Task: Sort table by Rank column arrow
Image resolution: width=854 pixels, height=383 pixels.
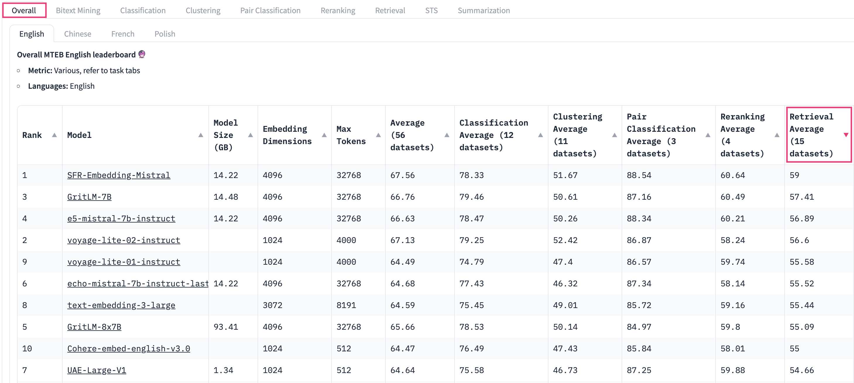Action: (54, 135)
